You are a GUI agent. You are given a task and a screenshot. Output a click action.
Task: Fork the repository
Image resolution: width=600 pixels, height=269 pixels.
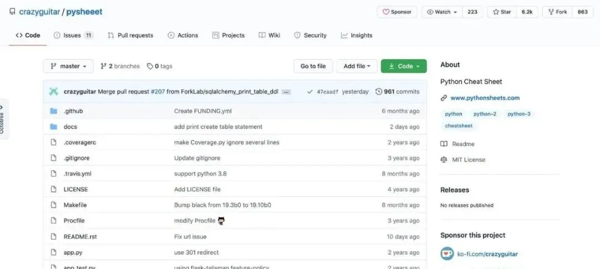[x=558, y=12]
